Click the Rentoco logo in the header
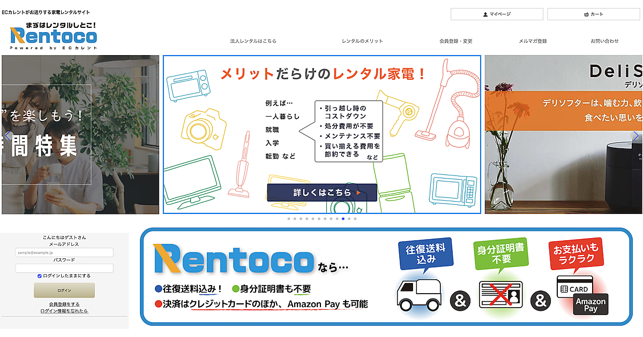The image size is (643, 337). [54, 36]
